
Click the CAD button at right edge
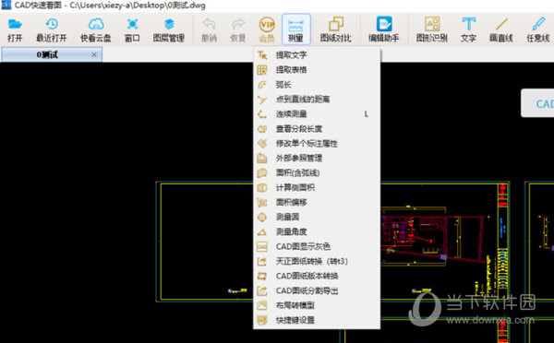click(537, 103)
